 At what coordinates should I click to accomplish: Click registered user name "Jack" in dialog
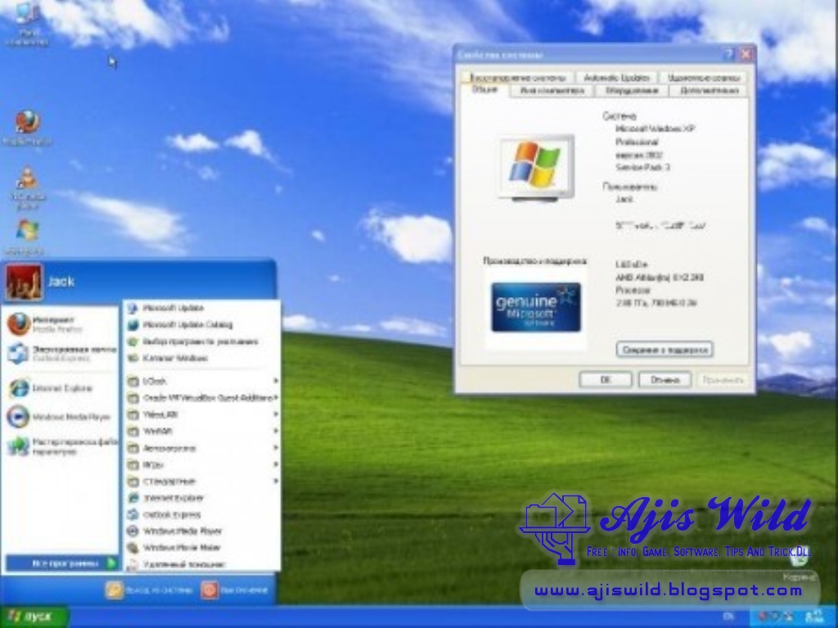(x=624, y=199)
